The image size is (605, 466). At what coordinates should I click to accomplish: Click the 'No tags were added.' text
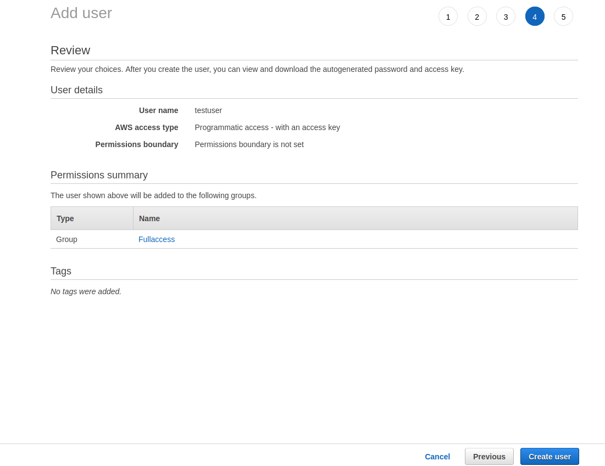(x=86, y=291)
